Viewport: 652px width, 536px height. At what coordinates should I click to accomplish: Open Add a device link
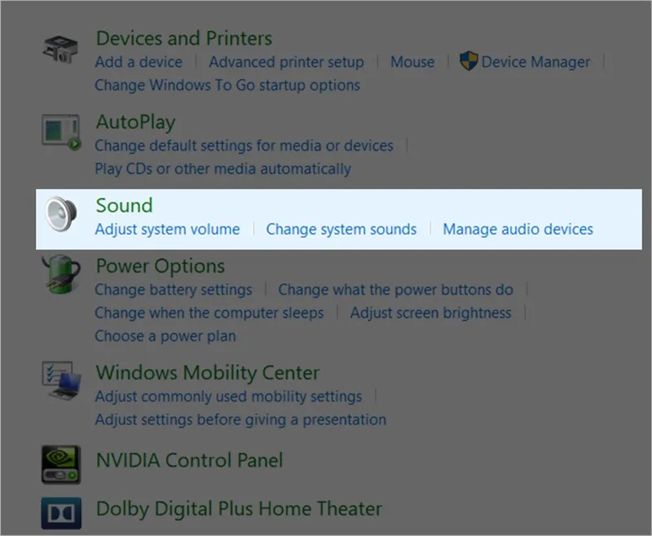point(138,62)
